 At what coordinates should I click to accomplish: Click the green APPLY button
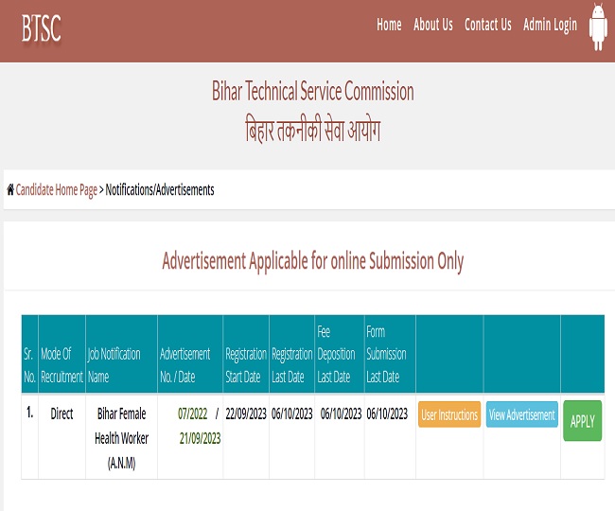pos(582,421)
